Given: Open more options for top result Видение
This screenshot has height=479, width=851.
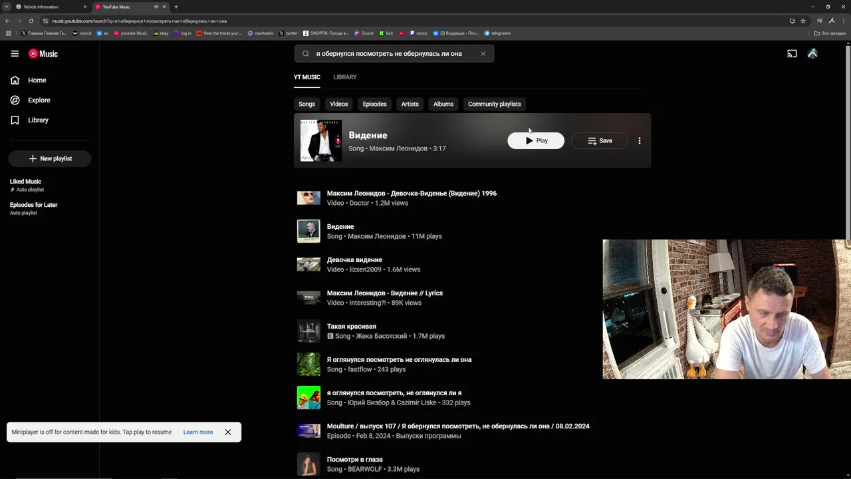Looking at the screenshot, I should pos(640,141).
